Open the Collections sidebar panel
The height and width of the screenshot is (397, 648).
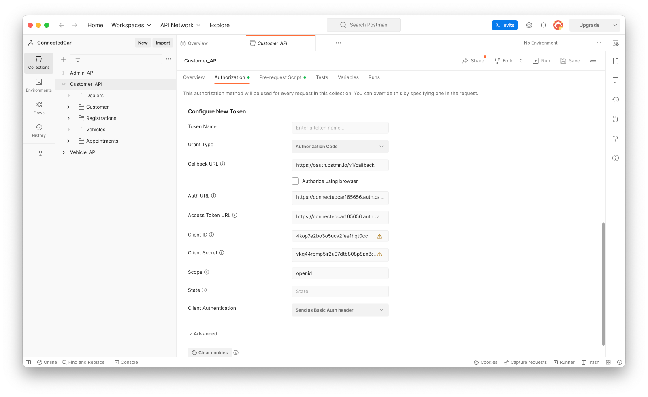tap(39, 63)
